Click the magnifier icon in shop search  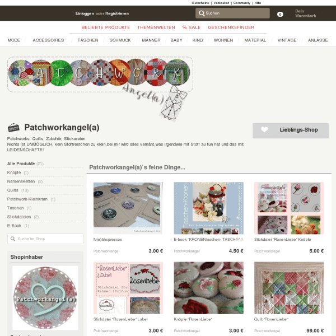click(x=13, y=239)
